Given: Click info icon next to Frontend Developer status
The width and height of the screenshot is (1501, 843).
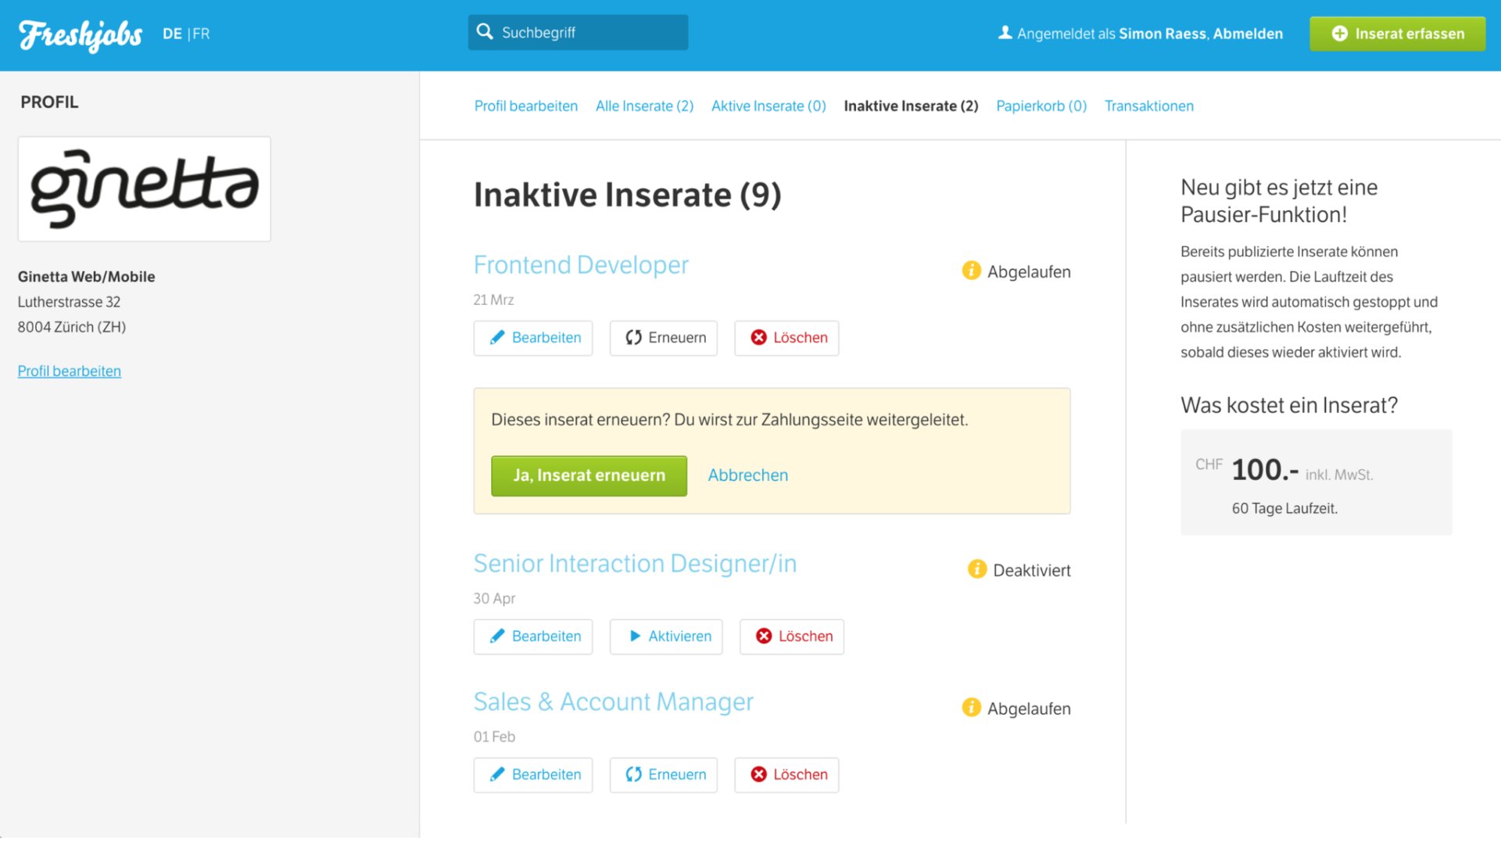Looking at the screenshot, I should click(971, 271).
